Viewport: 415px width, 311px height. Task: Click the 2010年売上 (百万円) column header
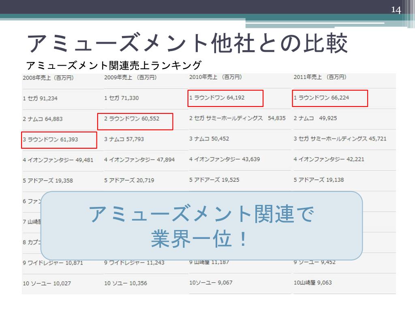tap(216, 77)
